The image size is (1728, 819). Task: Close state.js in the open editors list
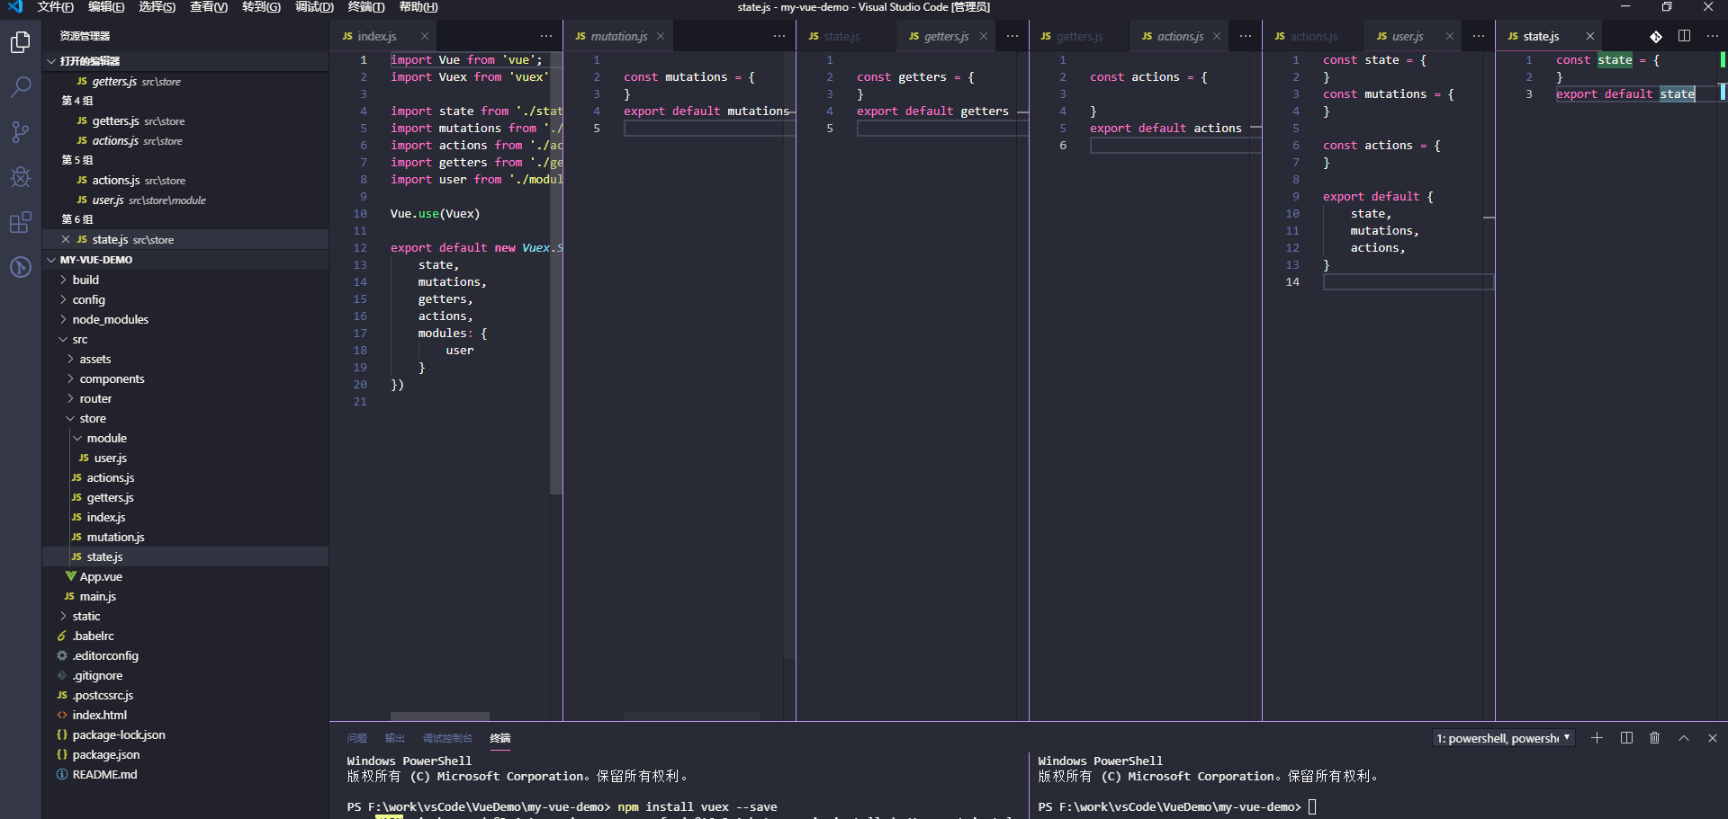(66, 239)
